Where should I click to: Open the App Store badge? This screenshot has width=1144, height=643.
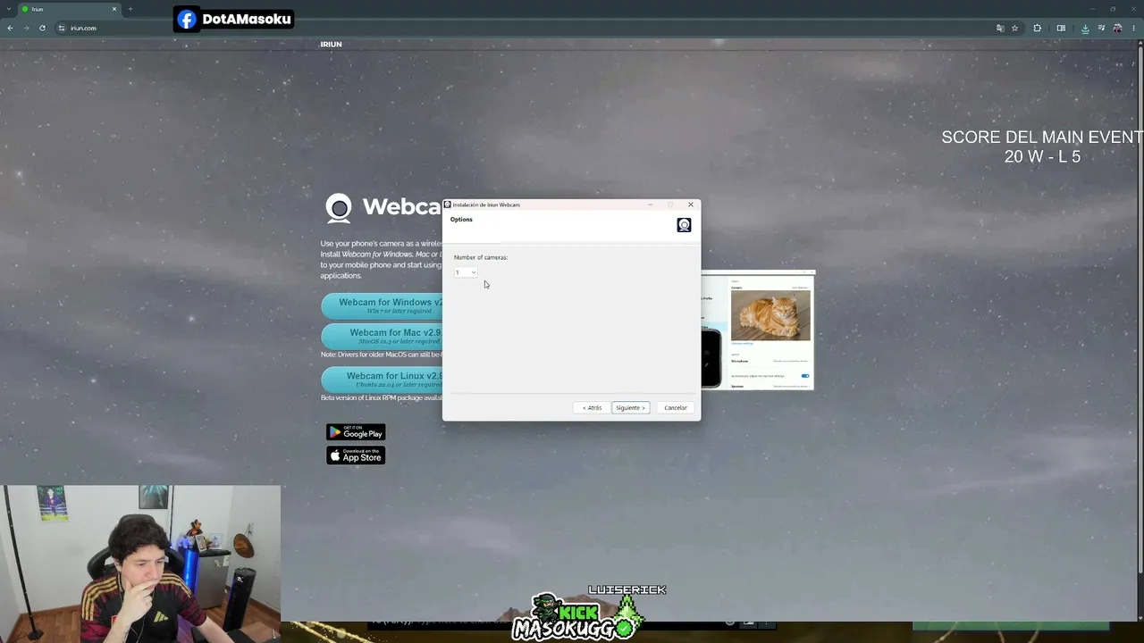(356, 455)
